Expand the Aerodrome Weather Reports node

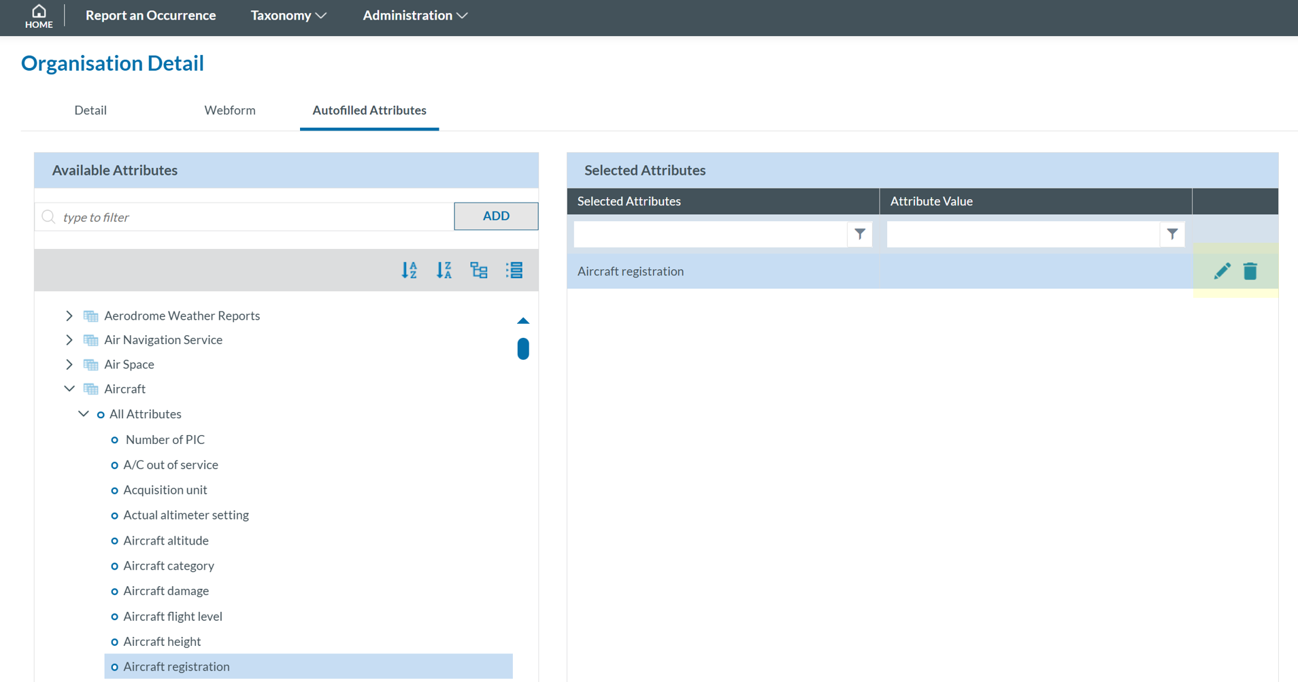tap(69, 316)
